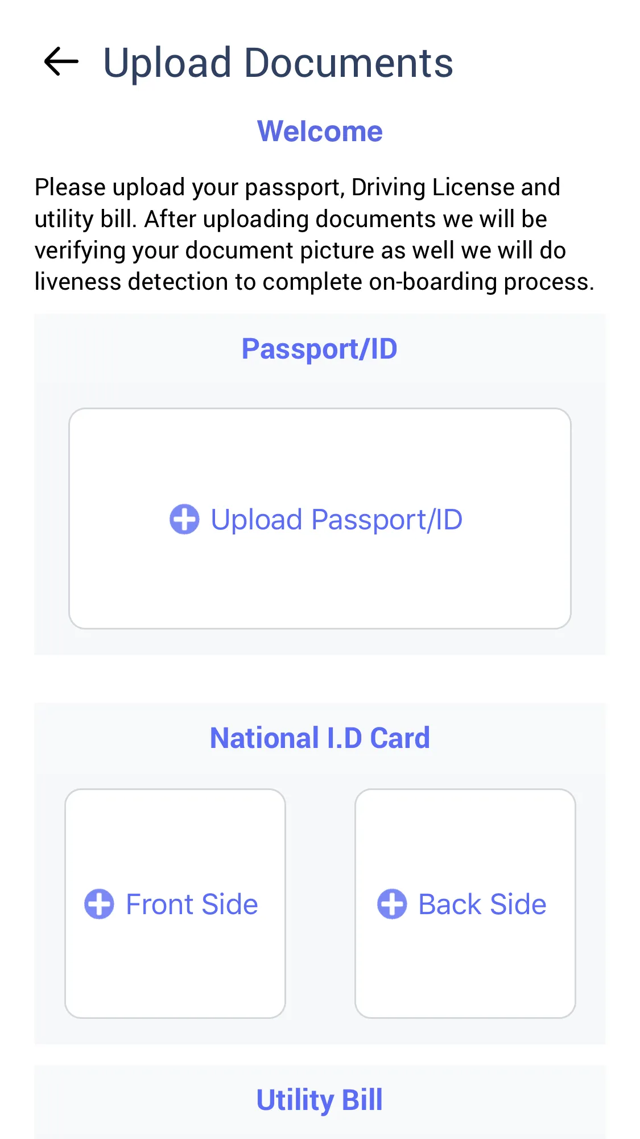Viewport: 640px width, 1139px height.
Task: Click the Front Side card box
Action: pyautogui.click(x=175, y=903)
